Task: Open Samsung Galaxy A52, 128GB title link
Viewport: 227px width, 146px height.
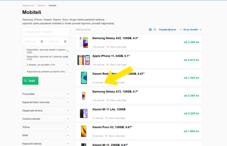Action: coord(115,38)
